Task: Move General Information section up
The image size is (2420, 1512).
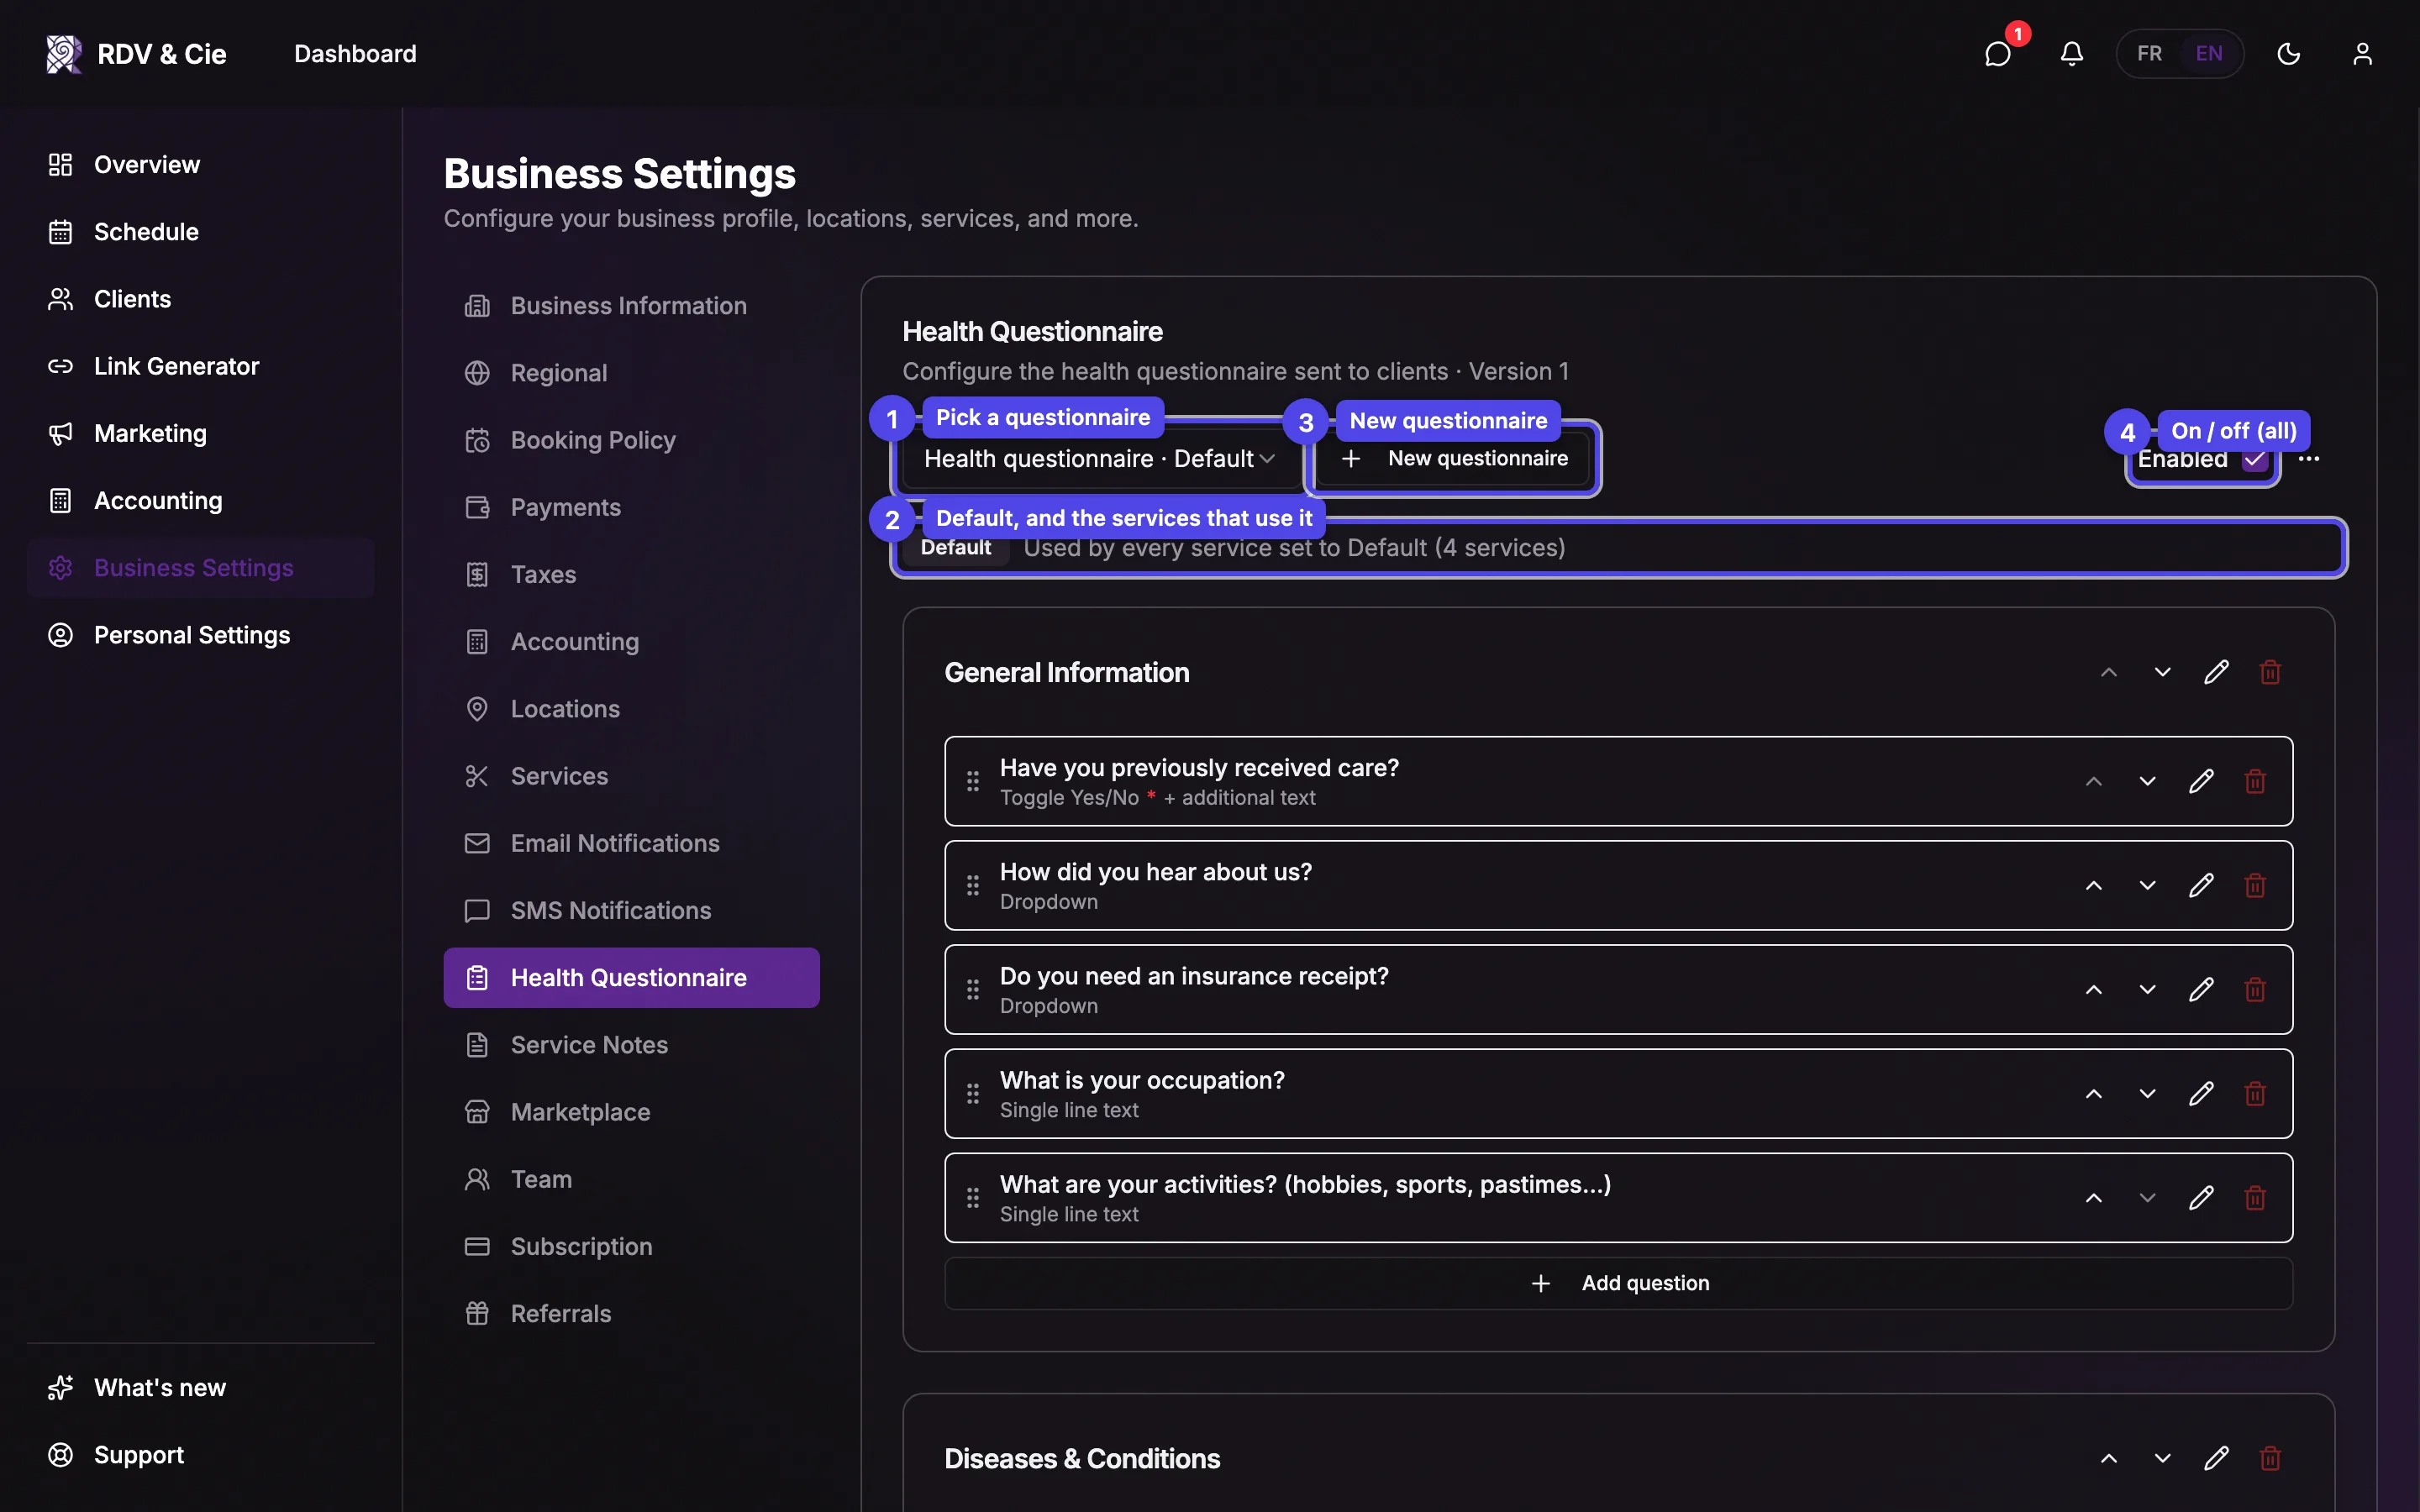Action: [x=2109, y=672]
